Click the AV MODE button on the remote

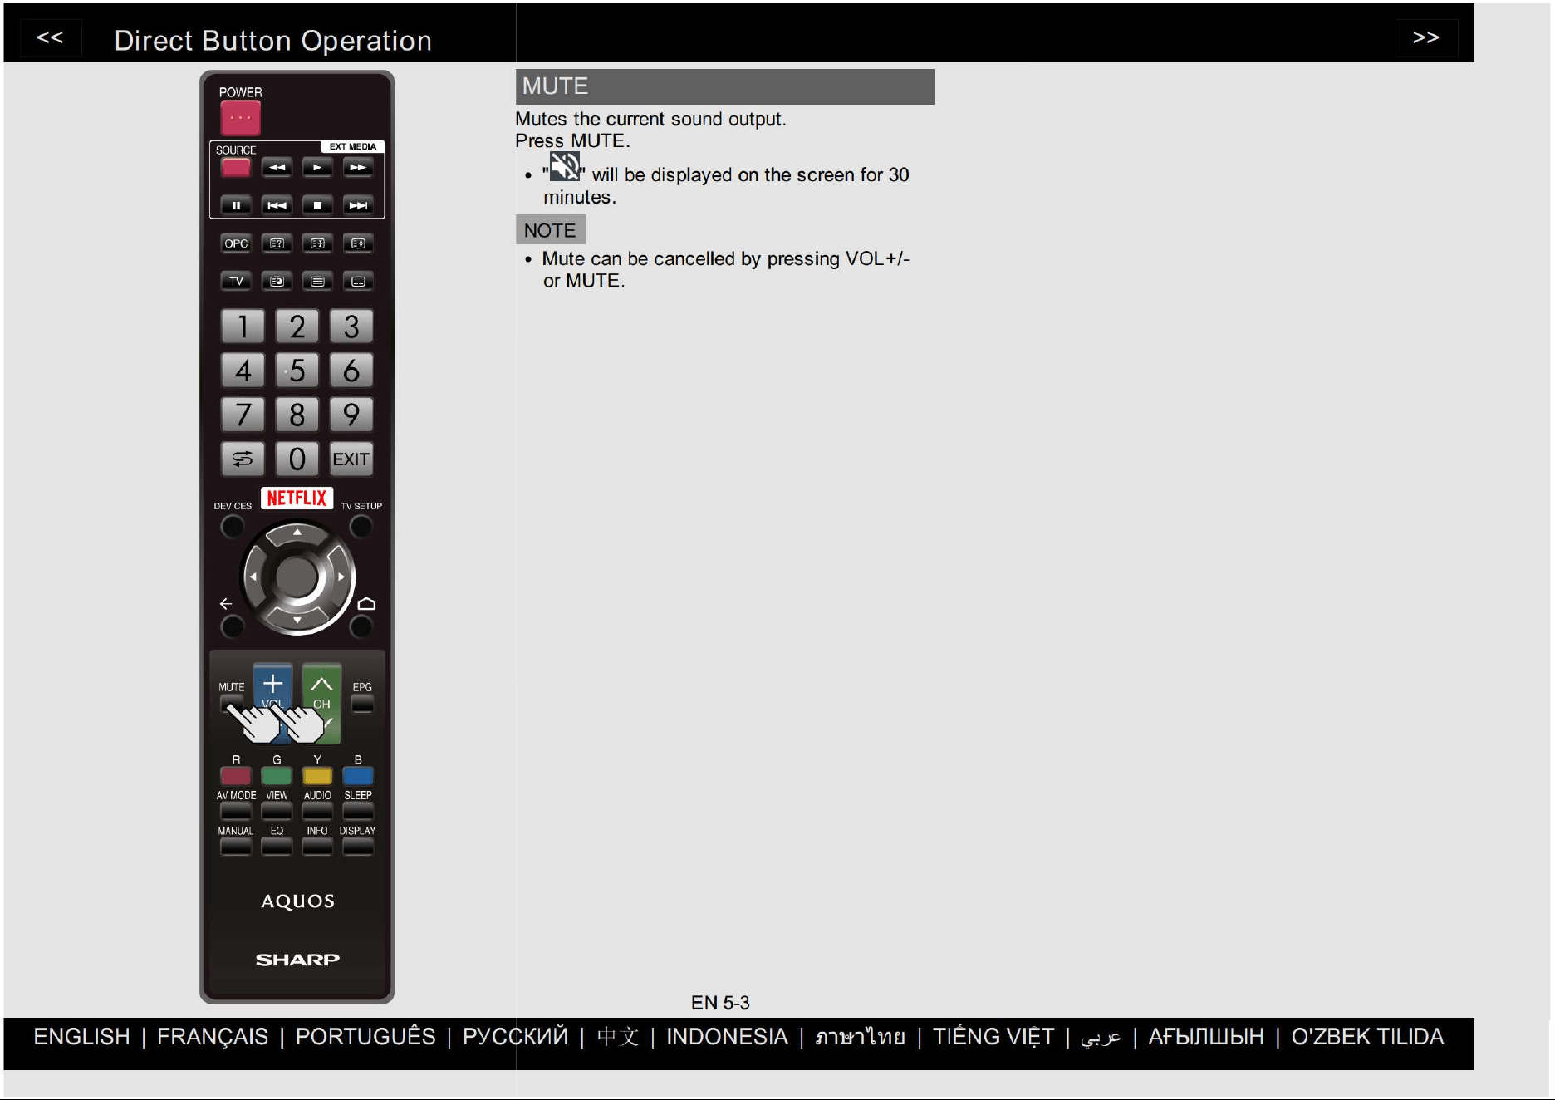coord(236,811)
